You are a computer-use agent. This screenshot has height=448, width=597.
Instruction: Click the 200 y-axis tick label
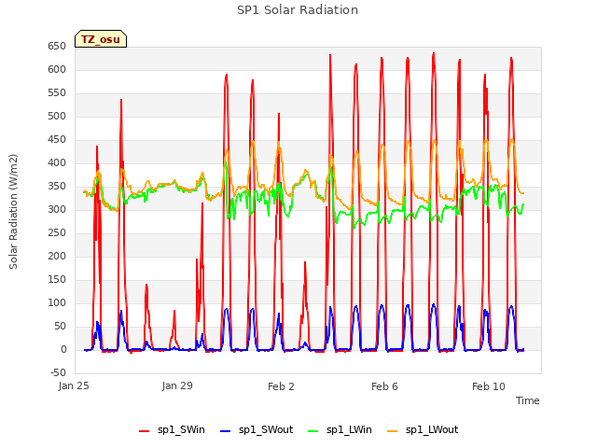click(x=57, y=257)
